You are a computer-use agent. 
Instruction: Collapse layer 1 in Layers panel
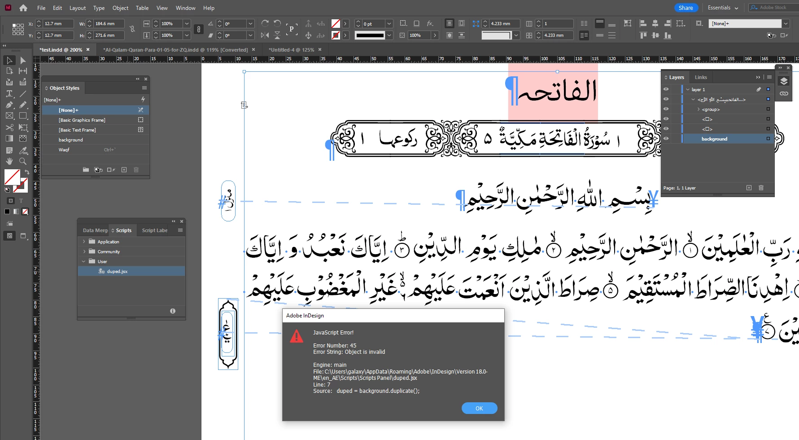pos(688,89)
